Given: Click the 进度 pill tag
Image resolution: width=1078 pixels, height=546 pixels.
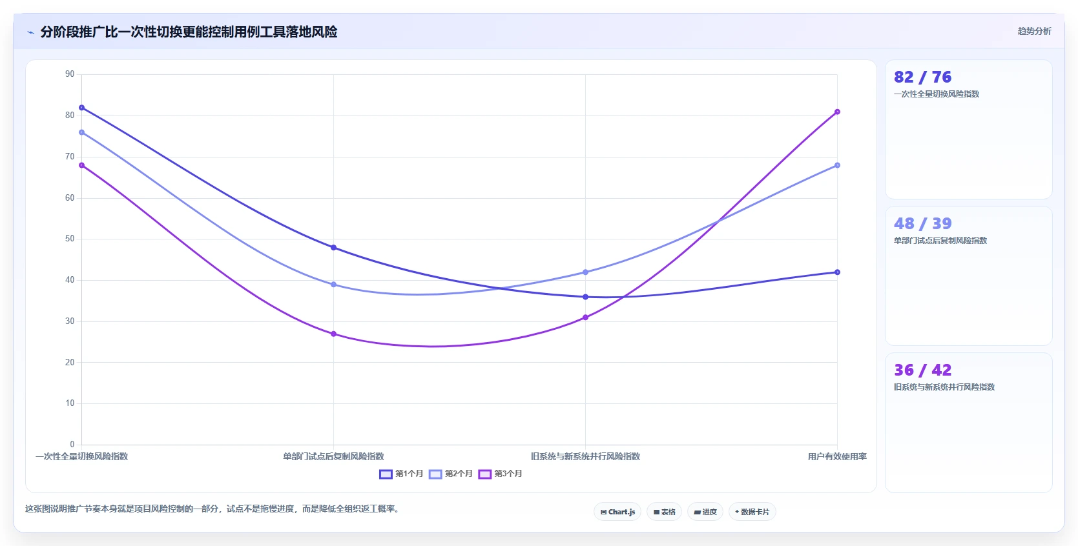Looking at the screenshot, I should [x=705, y=512].
